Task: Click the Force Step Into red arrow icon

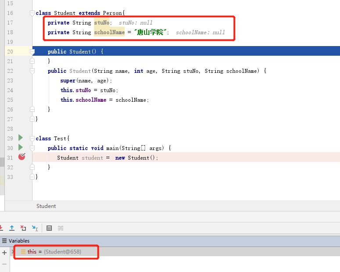Action: coord(1,228)
